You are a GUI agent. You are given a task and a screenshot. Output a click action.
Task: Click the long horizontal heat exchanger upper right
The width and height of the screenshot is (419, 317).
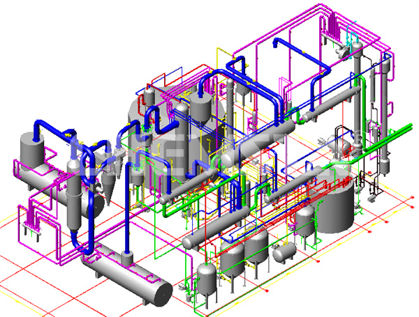[323, 106]
